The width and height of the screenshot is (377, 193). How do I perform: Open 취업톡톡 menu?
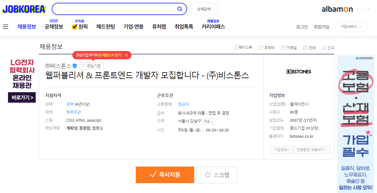pyautogui.click(x=184, y=27)
